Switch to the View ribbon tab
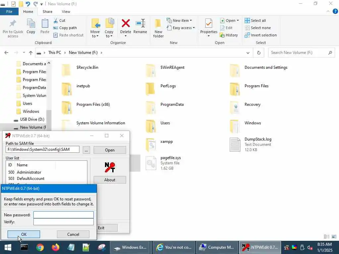Image resolution: width=339 pixels, height=254 pixels. (x=66, y=12)
